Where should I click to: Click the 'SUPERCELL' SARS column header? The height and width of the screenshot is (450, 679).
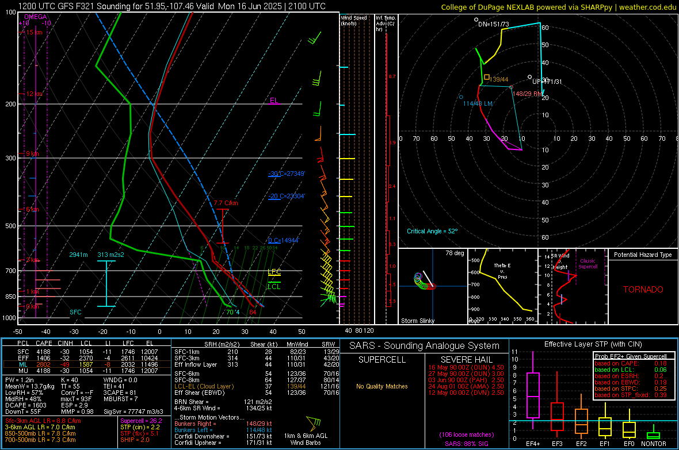click(382, 360)
